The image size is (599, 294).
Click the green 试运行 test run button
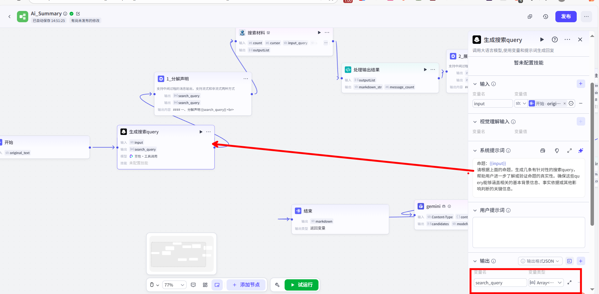click(301, 285)
